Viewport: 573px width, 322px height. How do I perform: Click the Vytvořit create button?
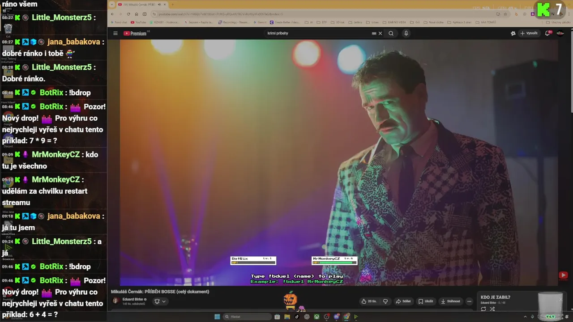[x=529, y=33]
